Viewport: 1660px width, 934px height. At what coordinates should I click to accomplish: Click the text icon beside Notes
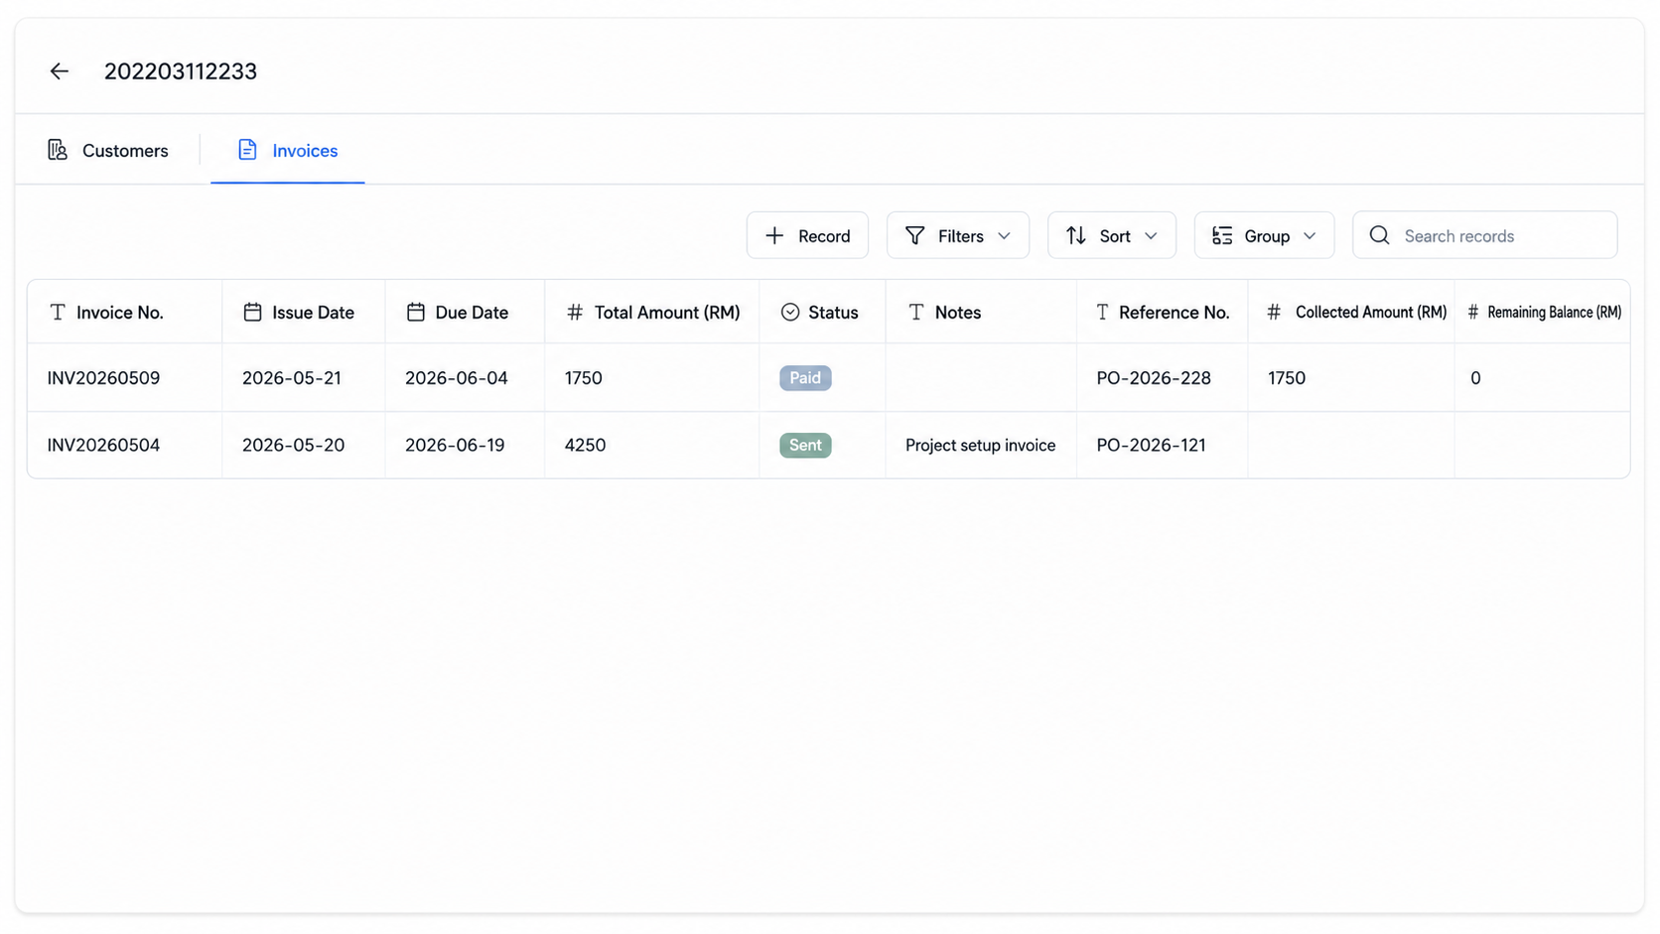(915, 312)
